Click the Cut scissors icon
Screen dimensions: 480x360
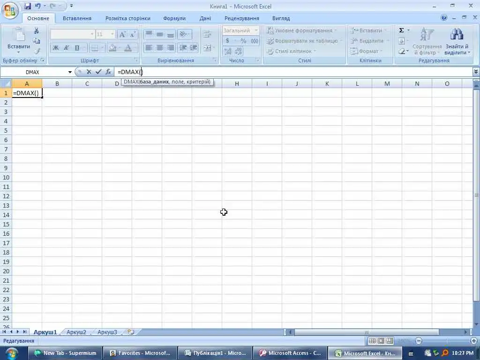click(x=37, y=30)
